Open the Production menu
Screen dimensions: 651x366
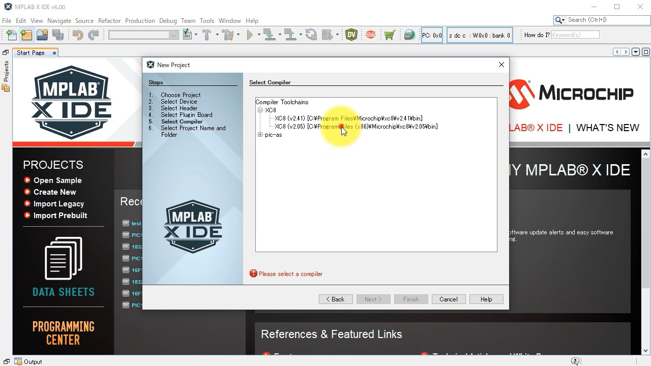click(x=140, y=21)
